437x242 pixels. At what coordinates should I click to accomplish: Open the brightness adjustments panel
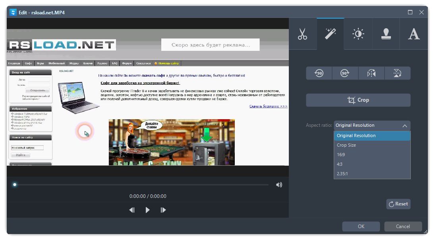(358, 34)
